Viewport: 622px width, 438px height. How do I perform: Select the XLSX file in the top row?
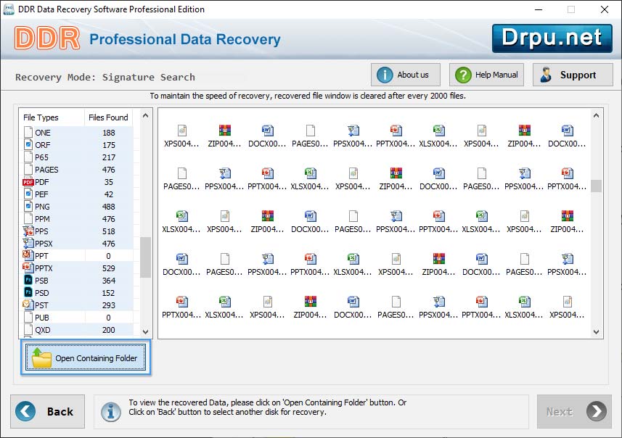(438, 136)
